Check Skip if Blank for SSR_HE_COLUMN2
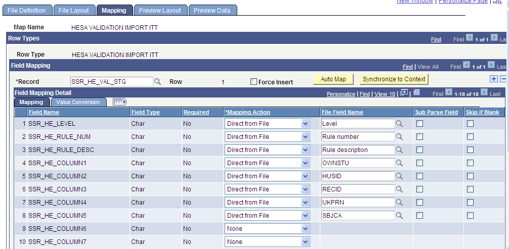509x249 pixels. click(x=470, y=176)
